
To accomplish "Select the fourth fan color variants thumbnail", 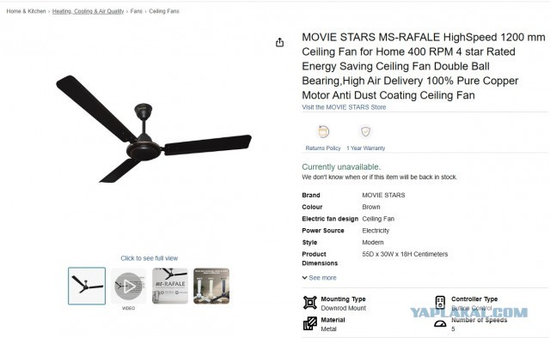I will click(211, 287).
